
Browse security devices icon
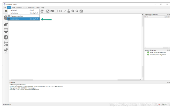tap(6, 37)
